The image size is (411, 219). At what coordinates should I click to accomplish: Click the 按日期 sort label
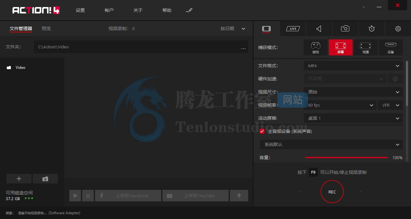point(227,28)
